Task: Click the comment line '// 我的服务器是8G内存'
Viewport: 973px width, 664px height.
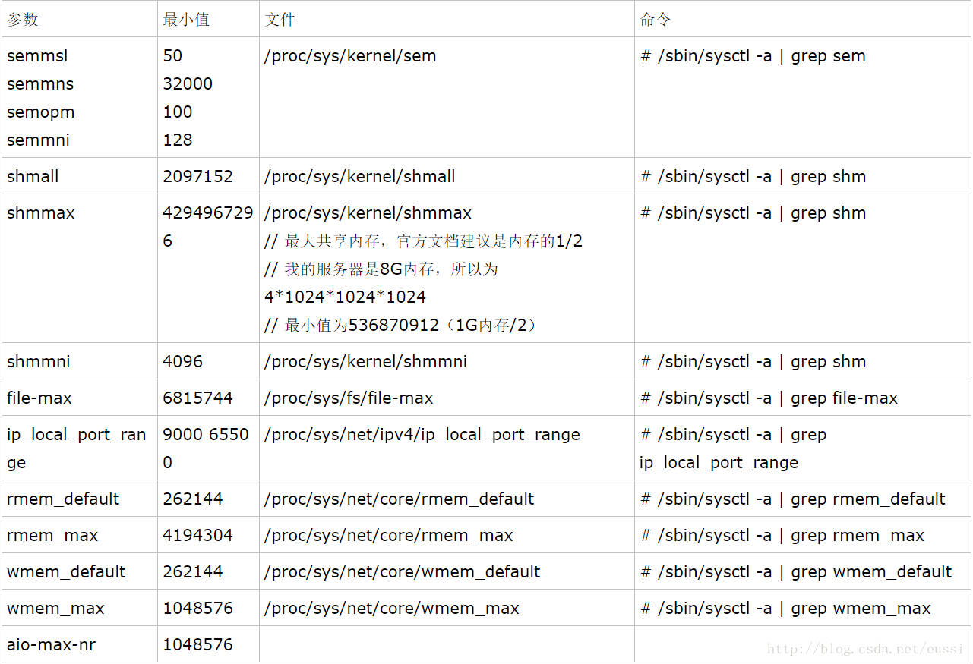Action: (x=381, y=269)
